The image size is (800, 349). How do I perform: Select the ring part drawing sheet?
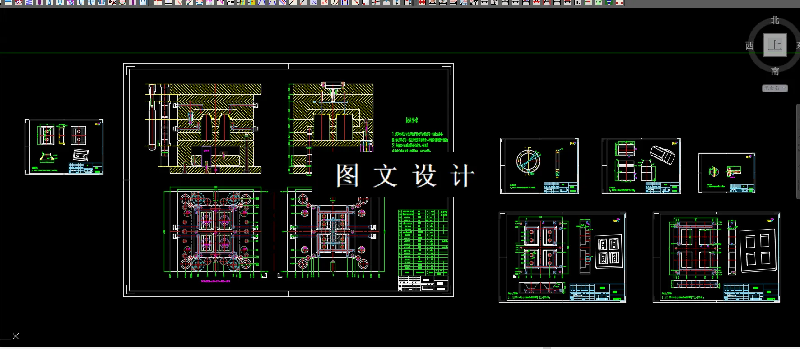(540, 166)
